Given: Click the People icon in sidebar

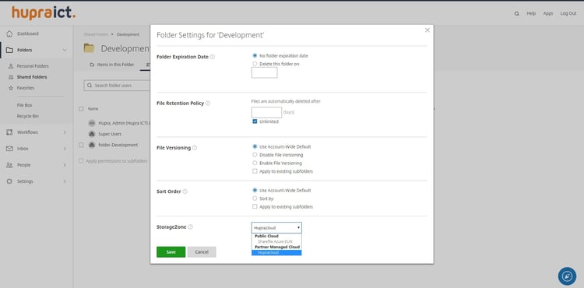Looking at the screenshot, I should (9, 165).
